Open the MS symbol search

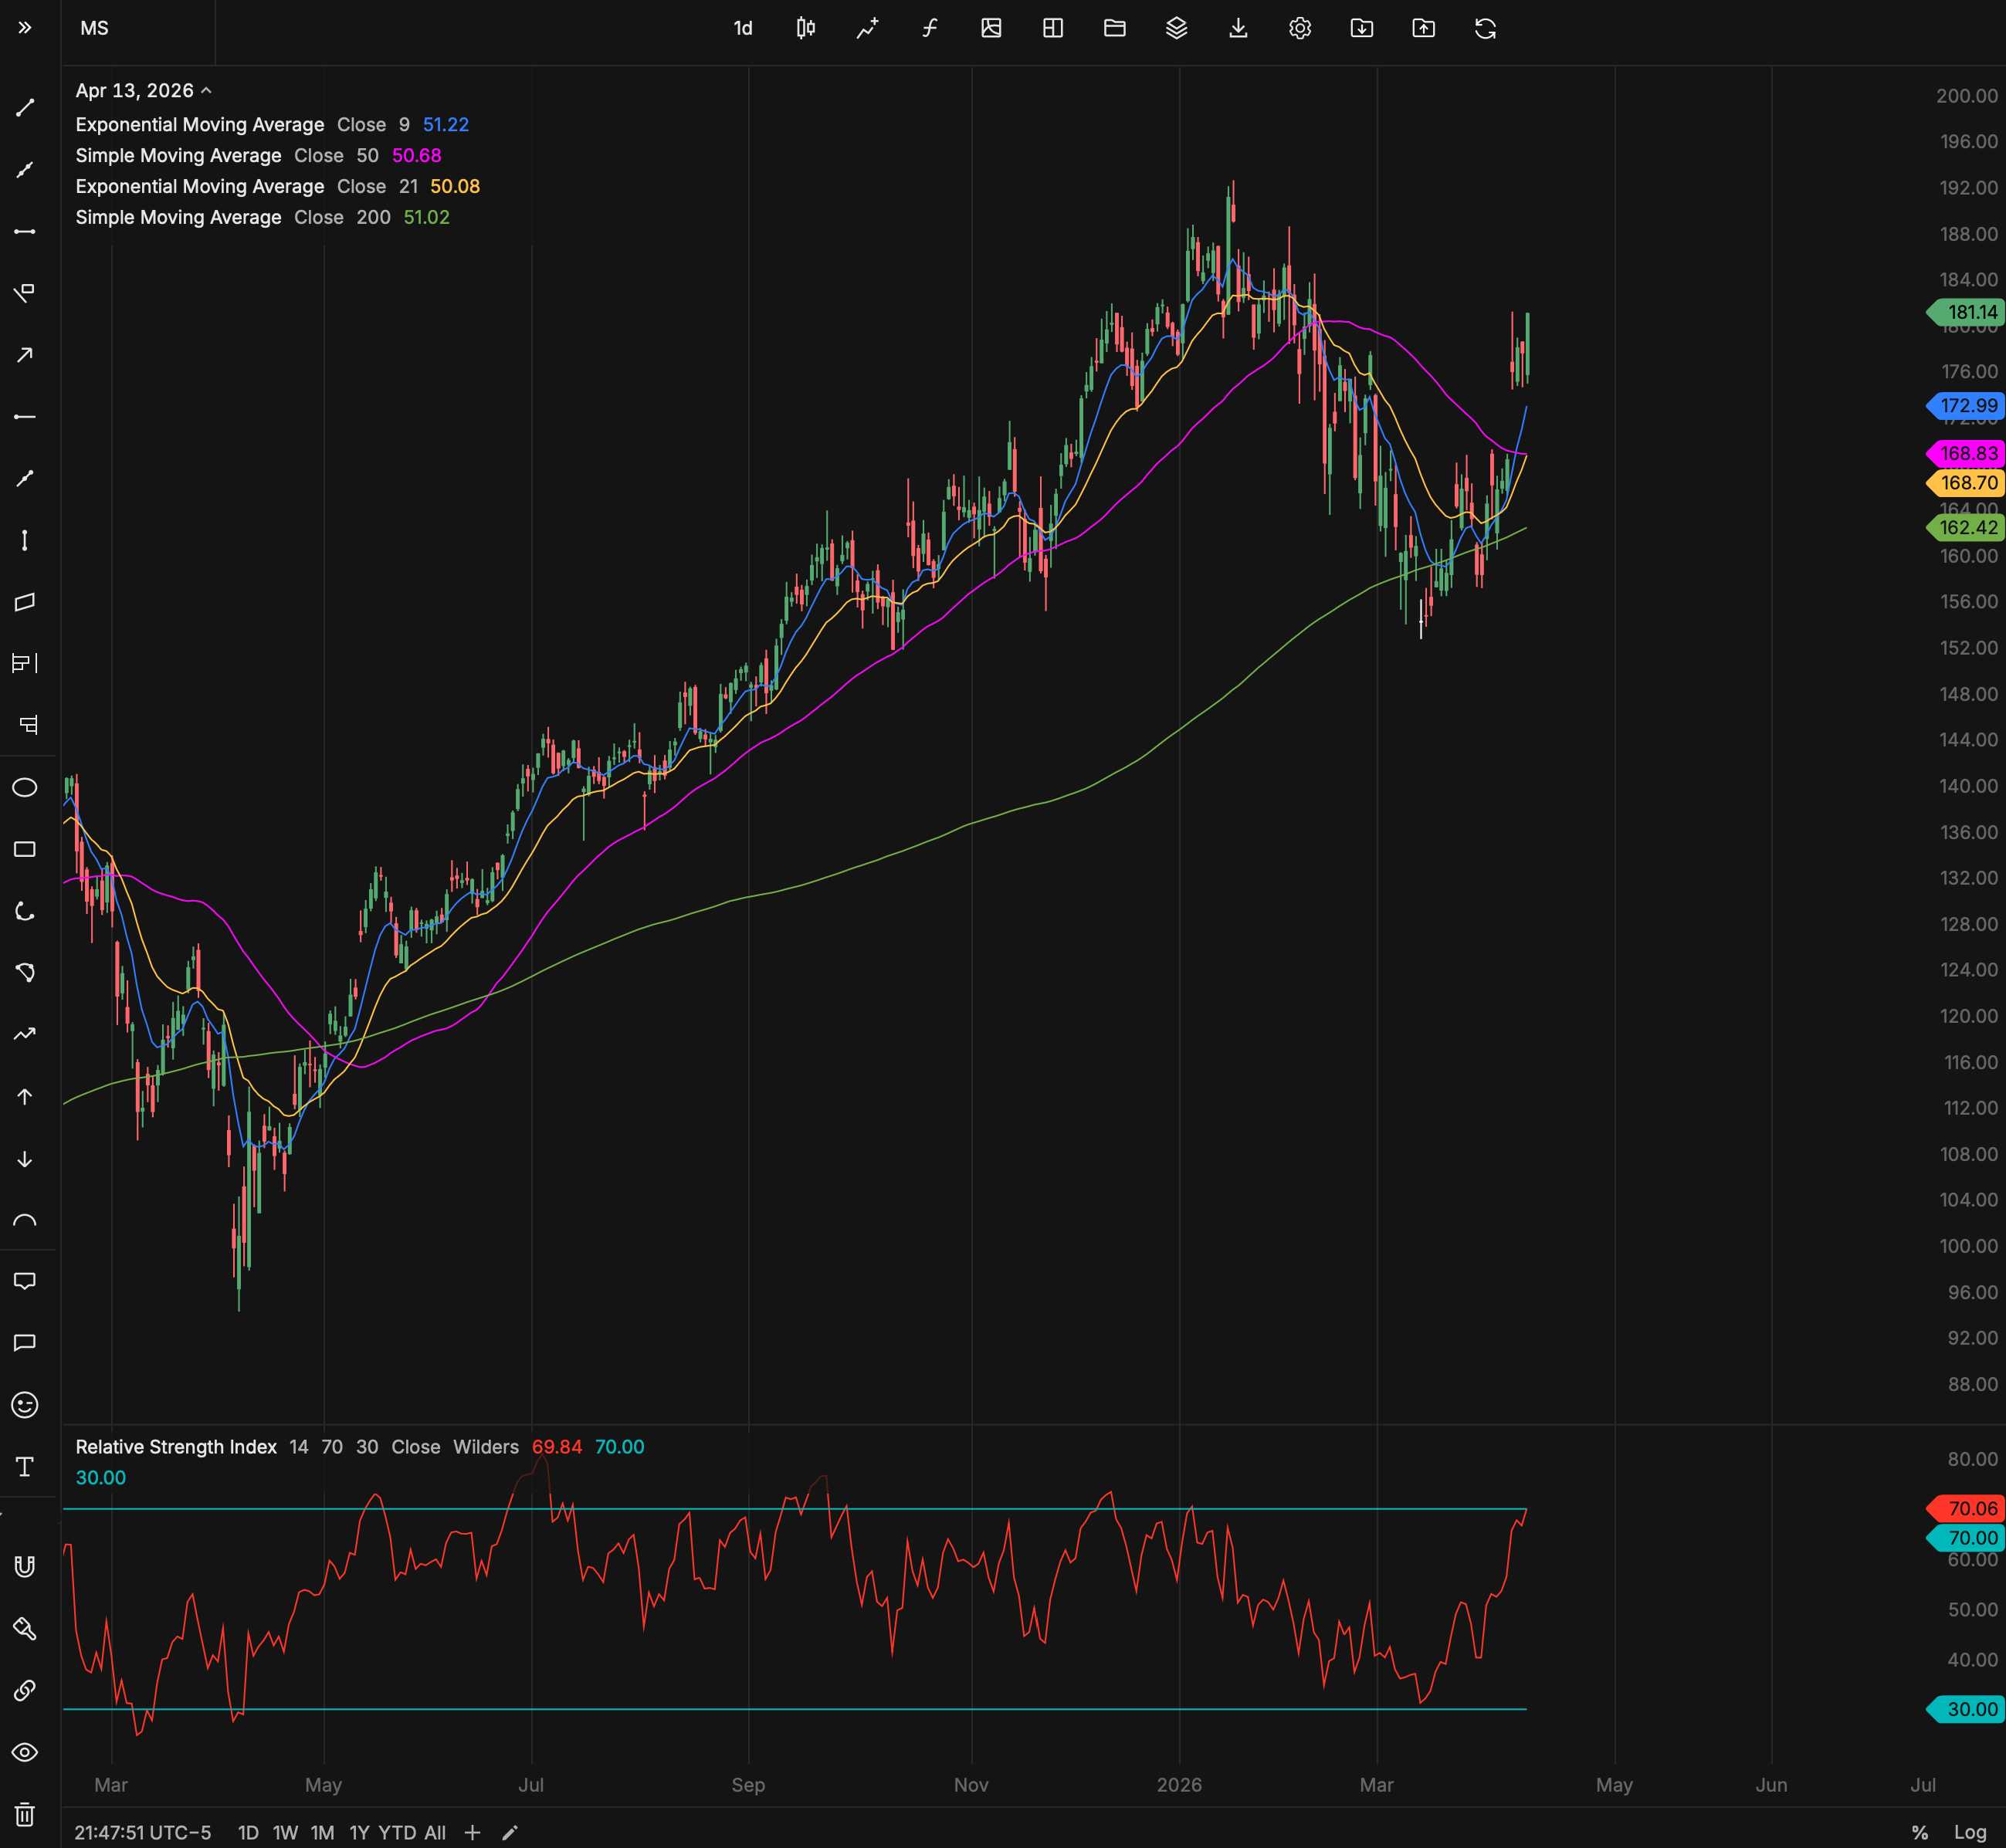pos(95,28)
